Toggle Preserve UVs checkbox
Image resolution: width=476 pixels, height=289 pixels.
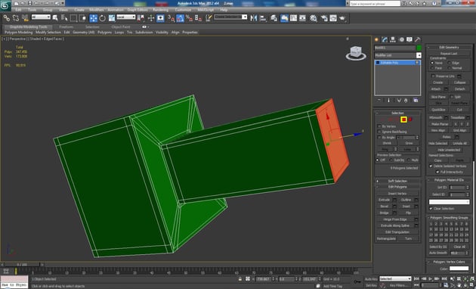(x=433, y=76)
